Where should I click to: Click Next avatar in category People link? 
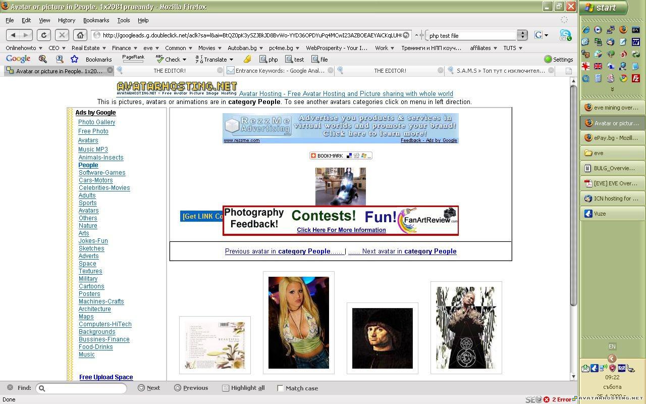click(402, 251)
